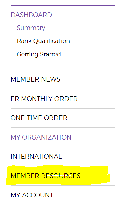Expand the My Organization section

click(41, 137)
